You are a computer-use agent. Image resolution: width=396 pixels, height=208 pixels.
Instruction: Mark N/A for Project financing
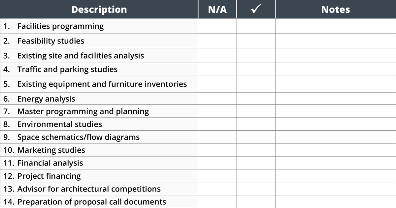217,176
